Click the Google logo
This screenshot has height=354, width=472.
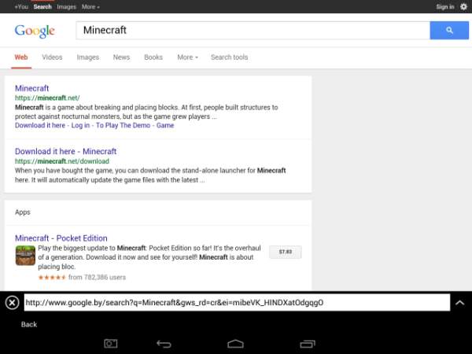point(35,31)
